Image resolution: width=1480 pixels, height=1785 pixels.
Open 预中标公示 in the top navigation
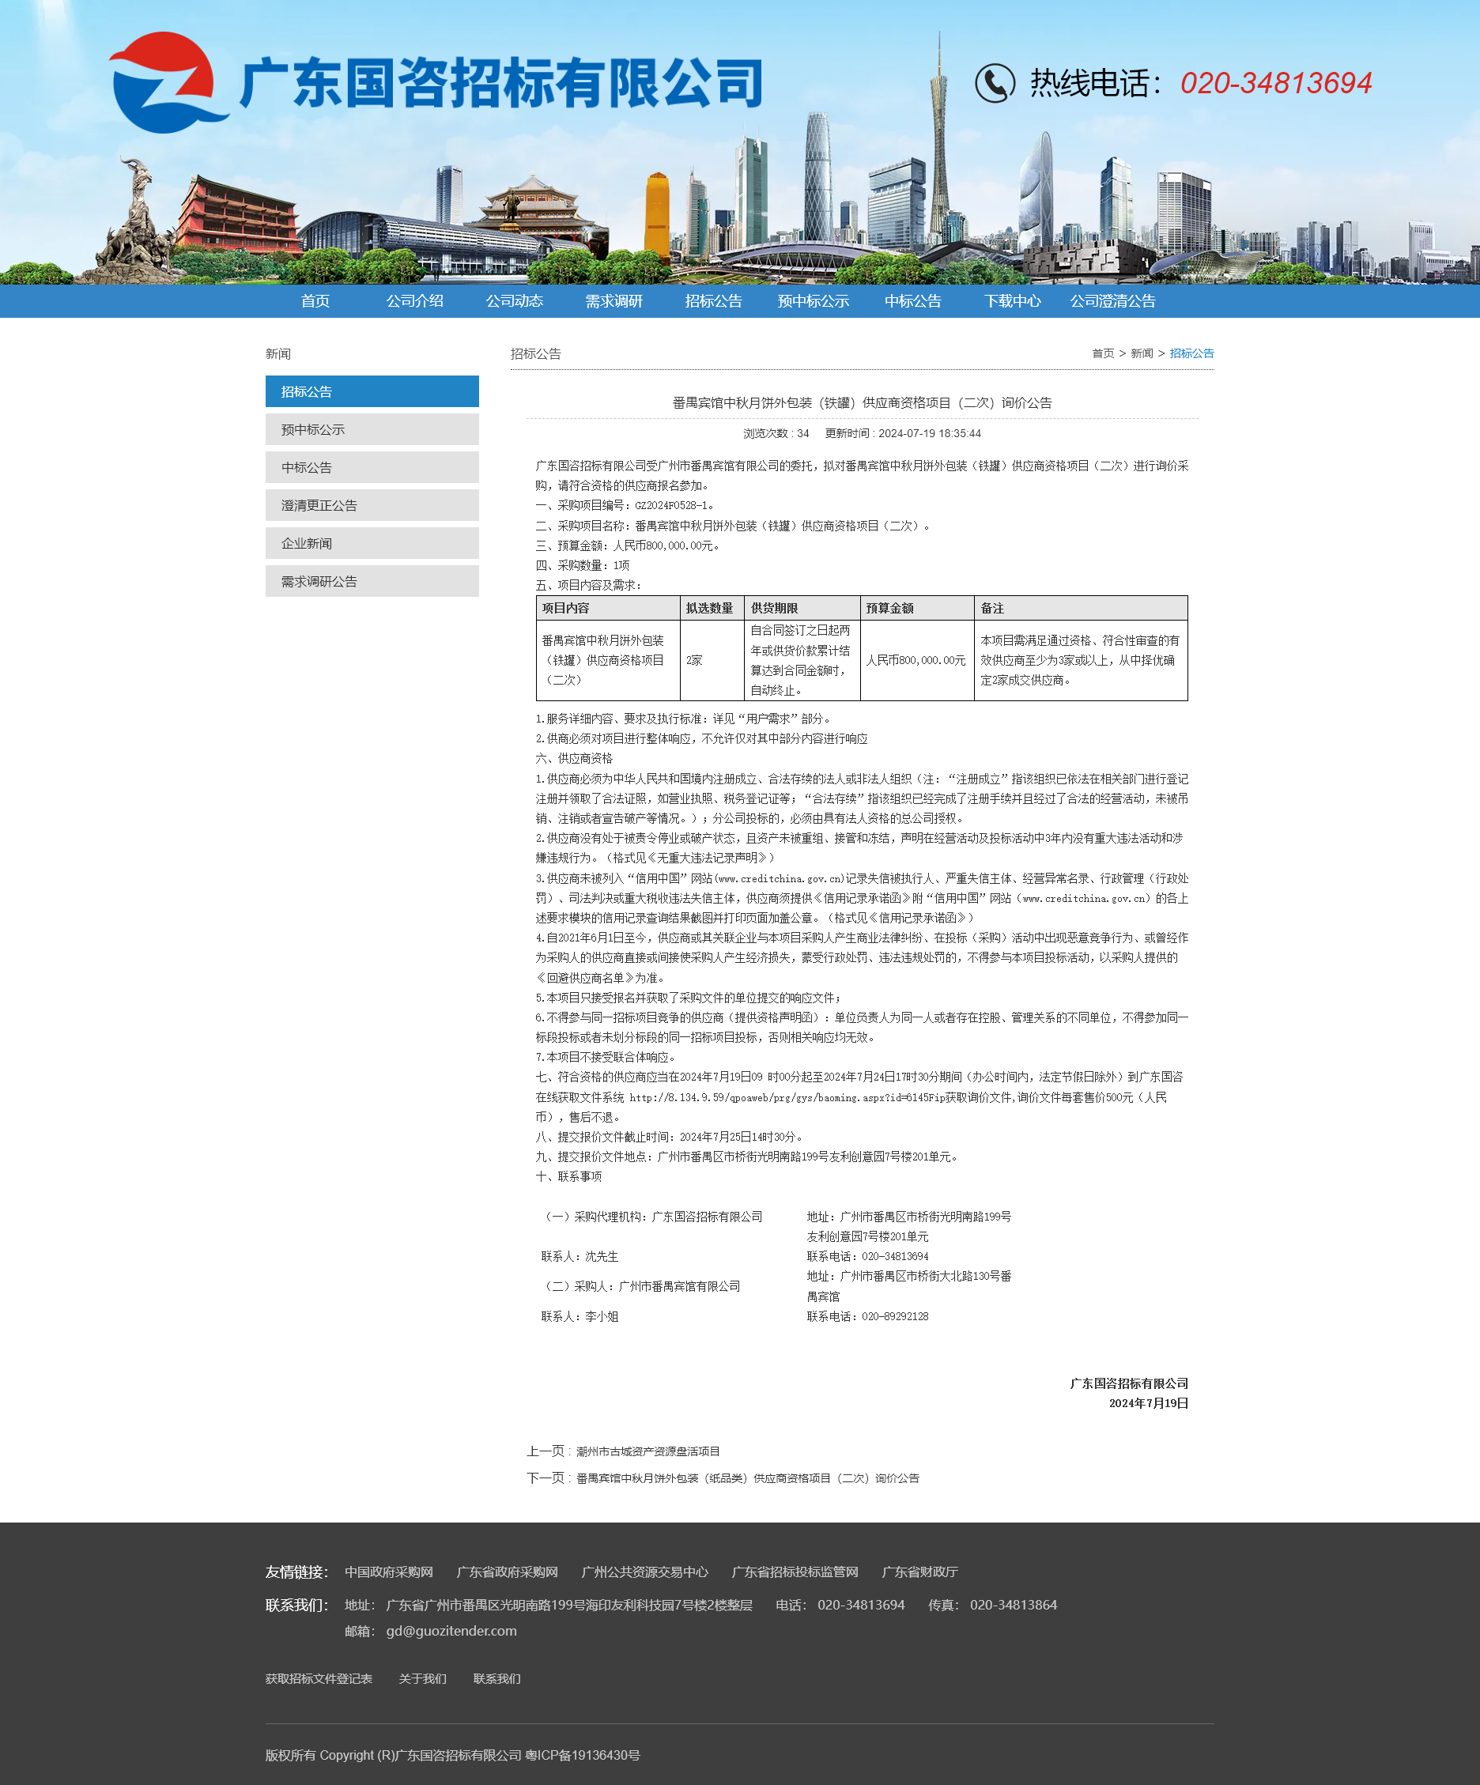(814, 301)
